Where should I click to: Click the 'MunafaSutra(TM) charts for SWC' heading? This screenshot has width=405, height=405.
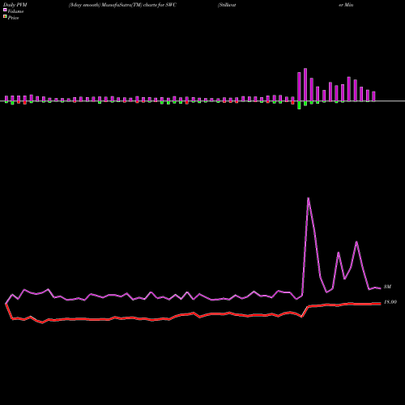pyautogui.click(x=139, y=5)
